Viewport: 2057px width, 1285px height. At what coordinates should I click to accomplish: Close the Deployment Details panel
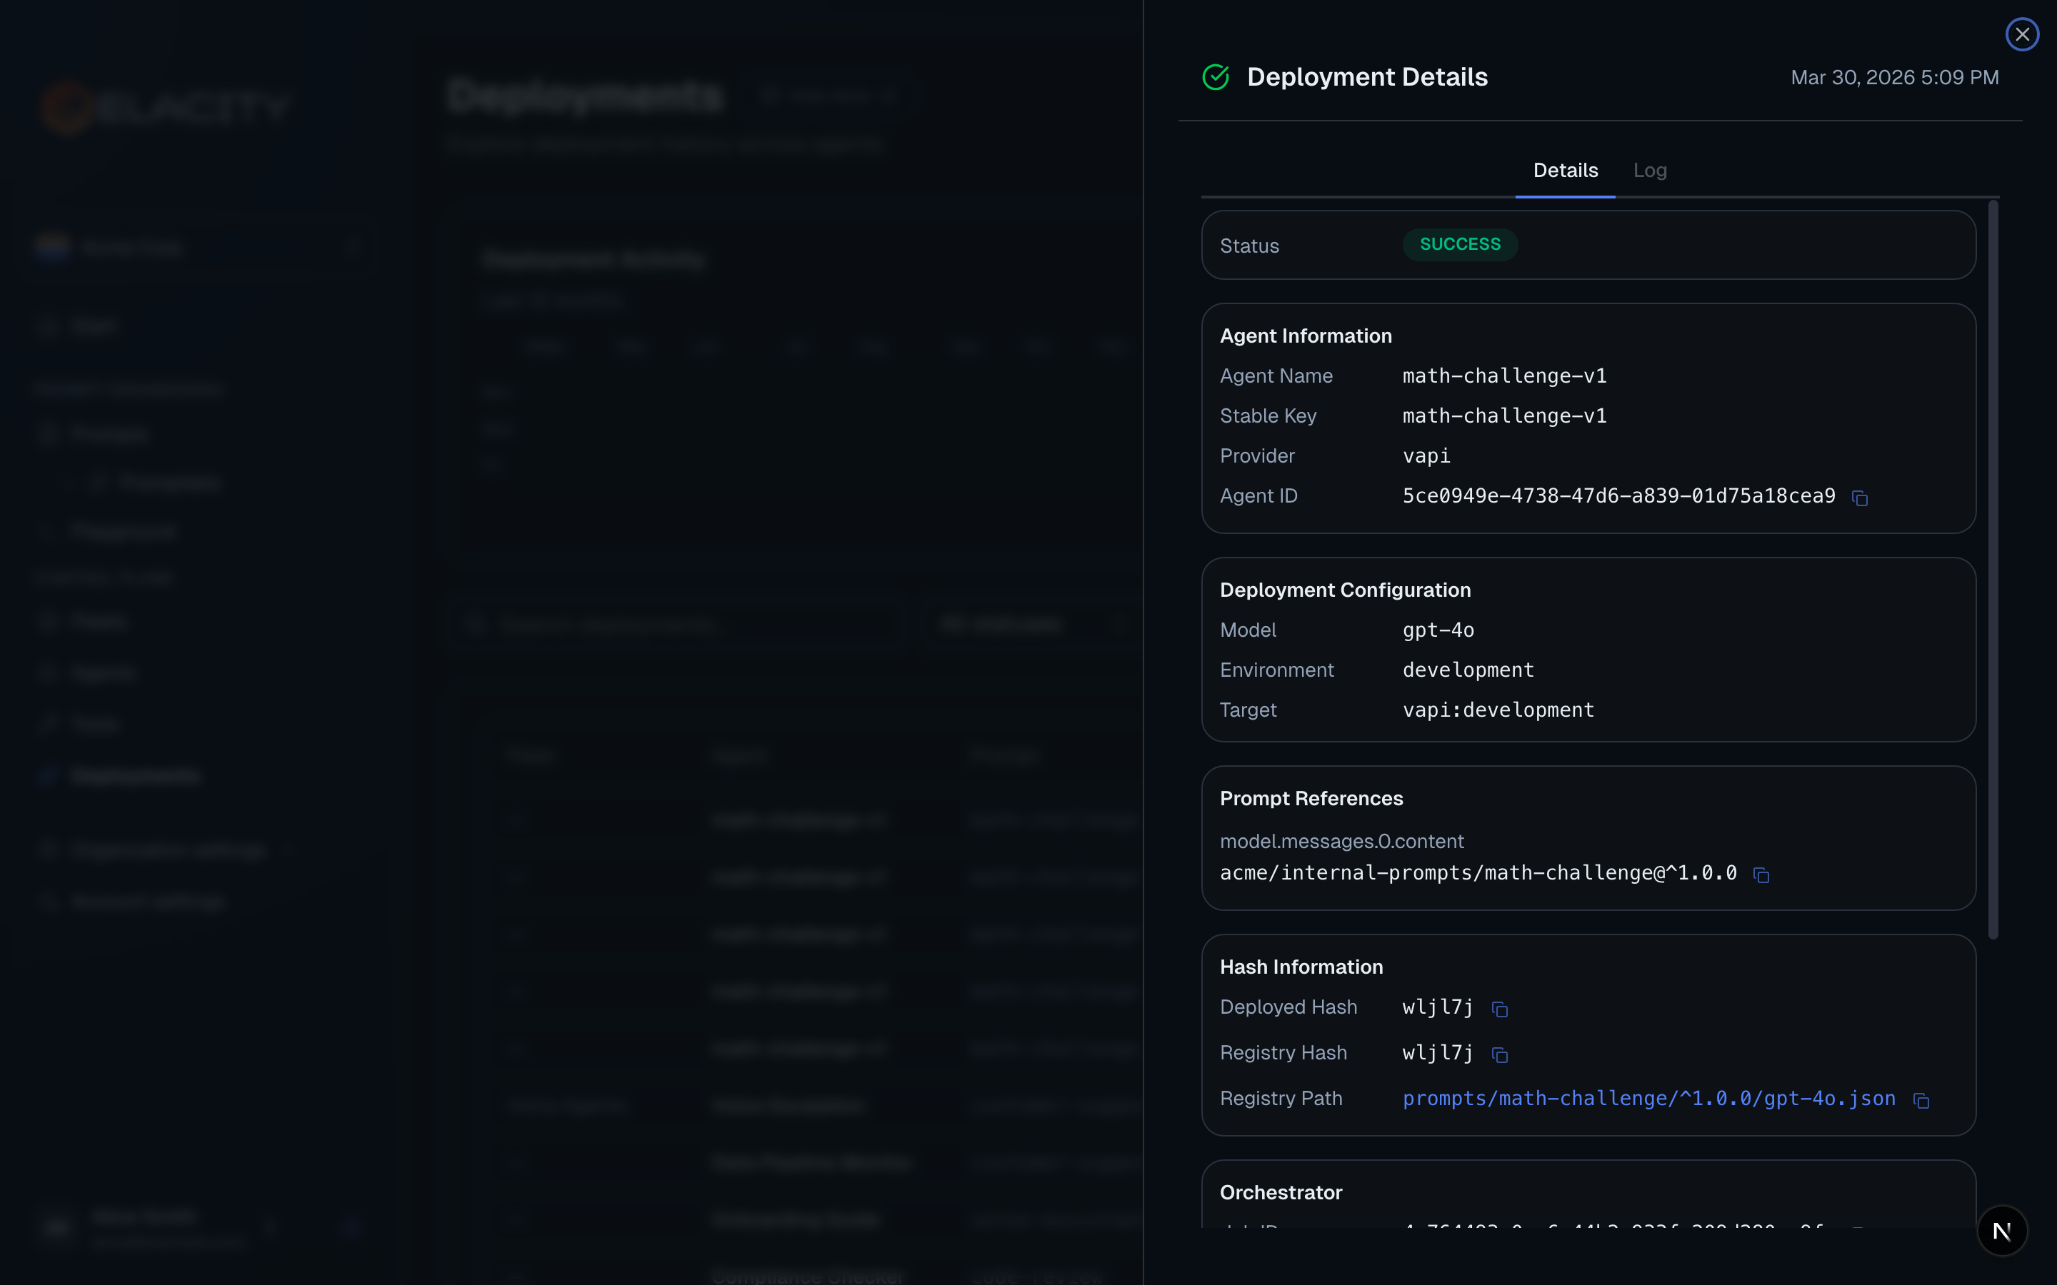coord(2022,35)
